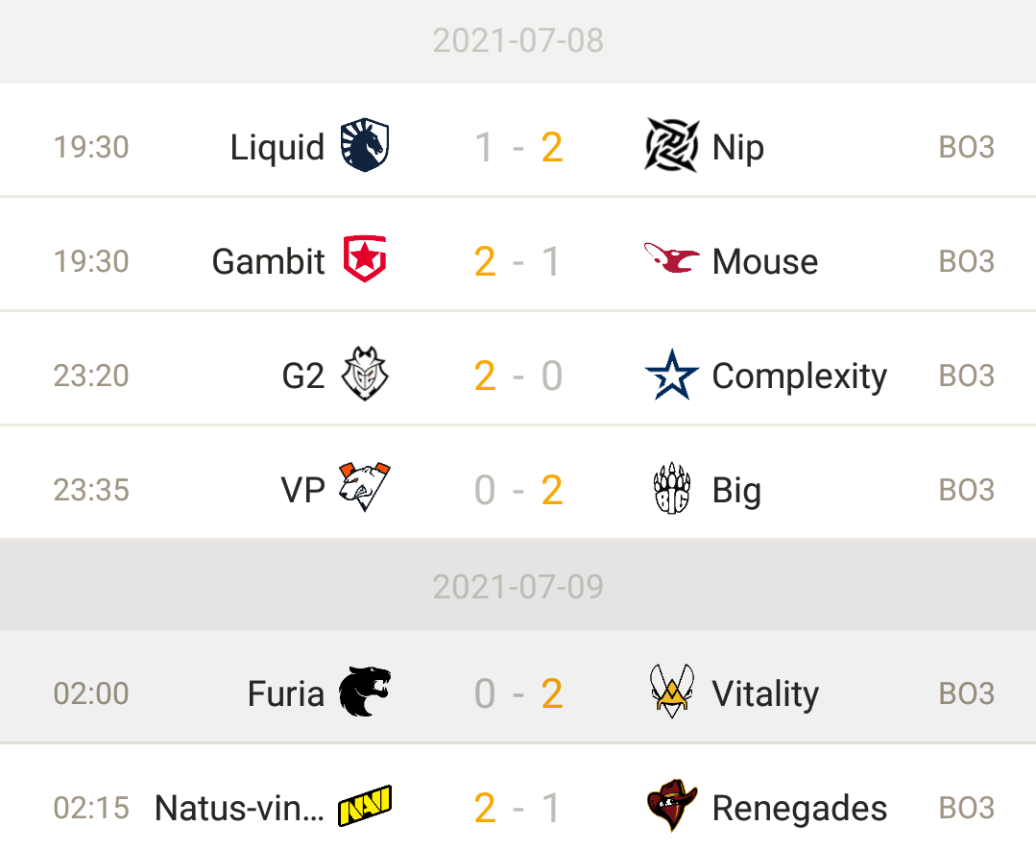Open the G2 vs Complexity 2 - 0 score
This screenshot has width=1036, height=850.
pyautogui.click(x=518, y=376)
